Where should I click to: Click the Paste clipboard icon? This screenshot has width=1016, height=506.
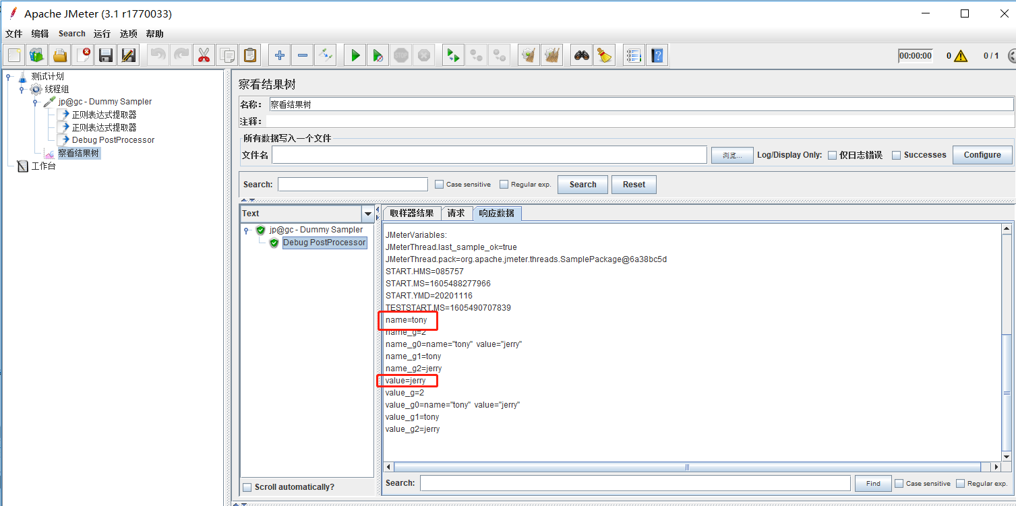[250, 55]
